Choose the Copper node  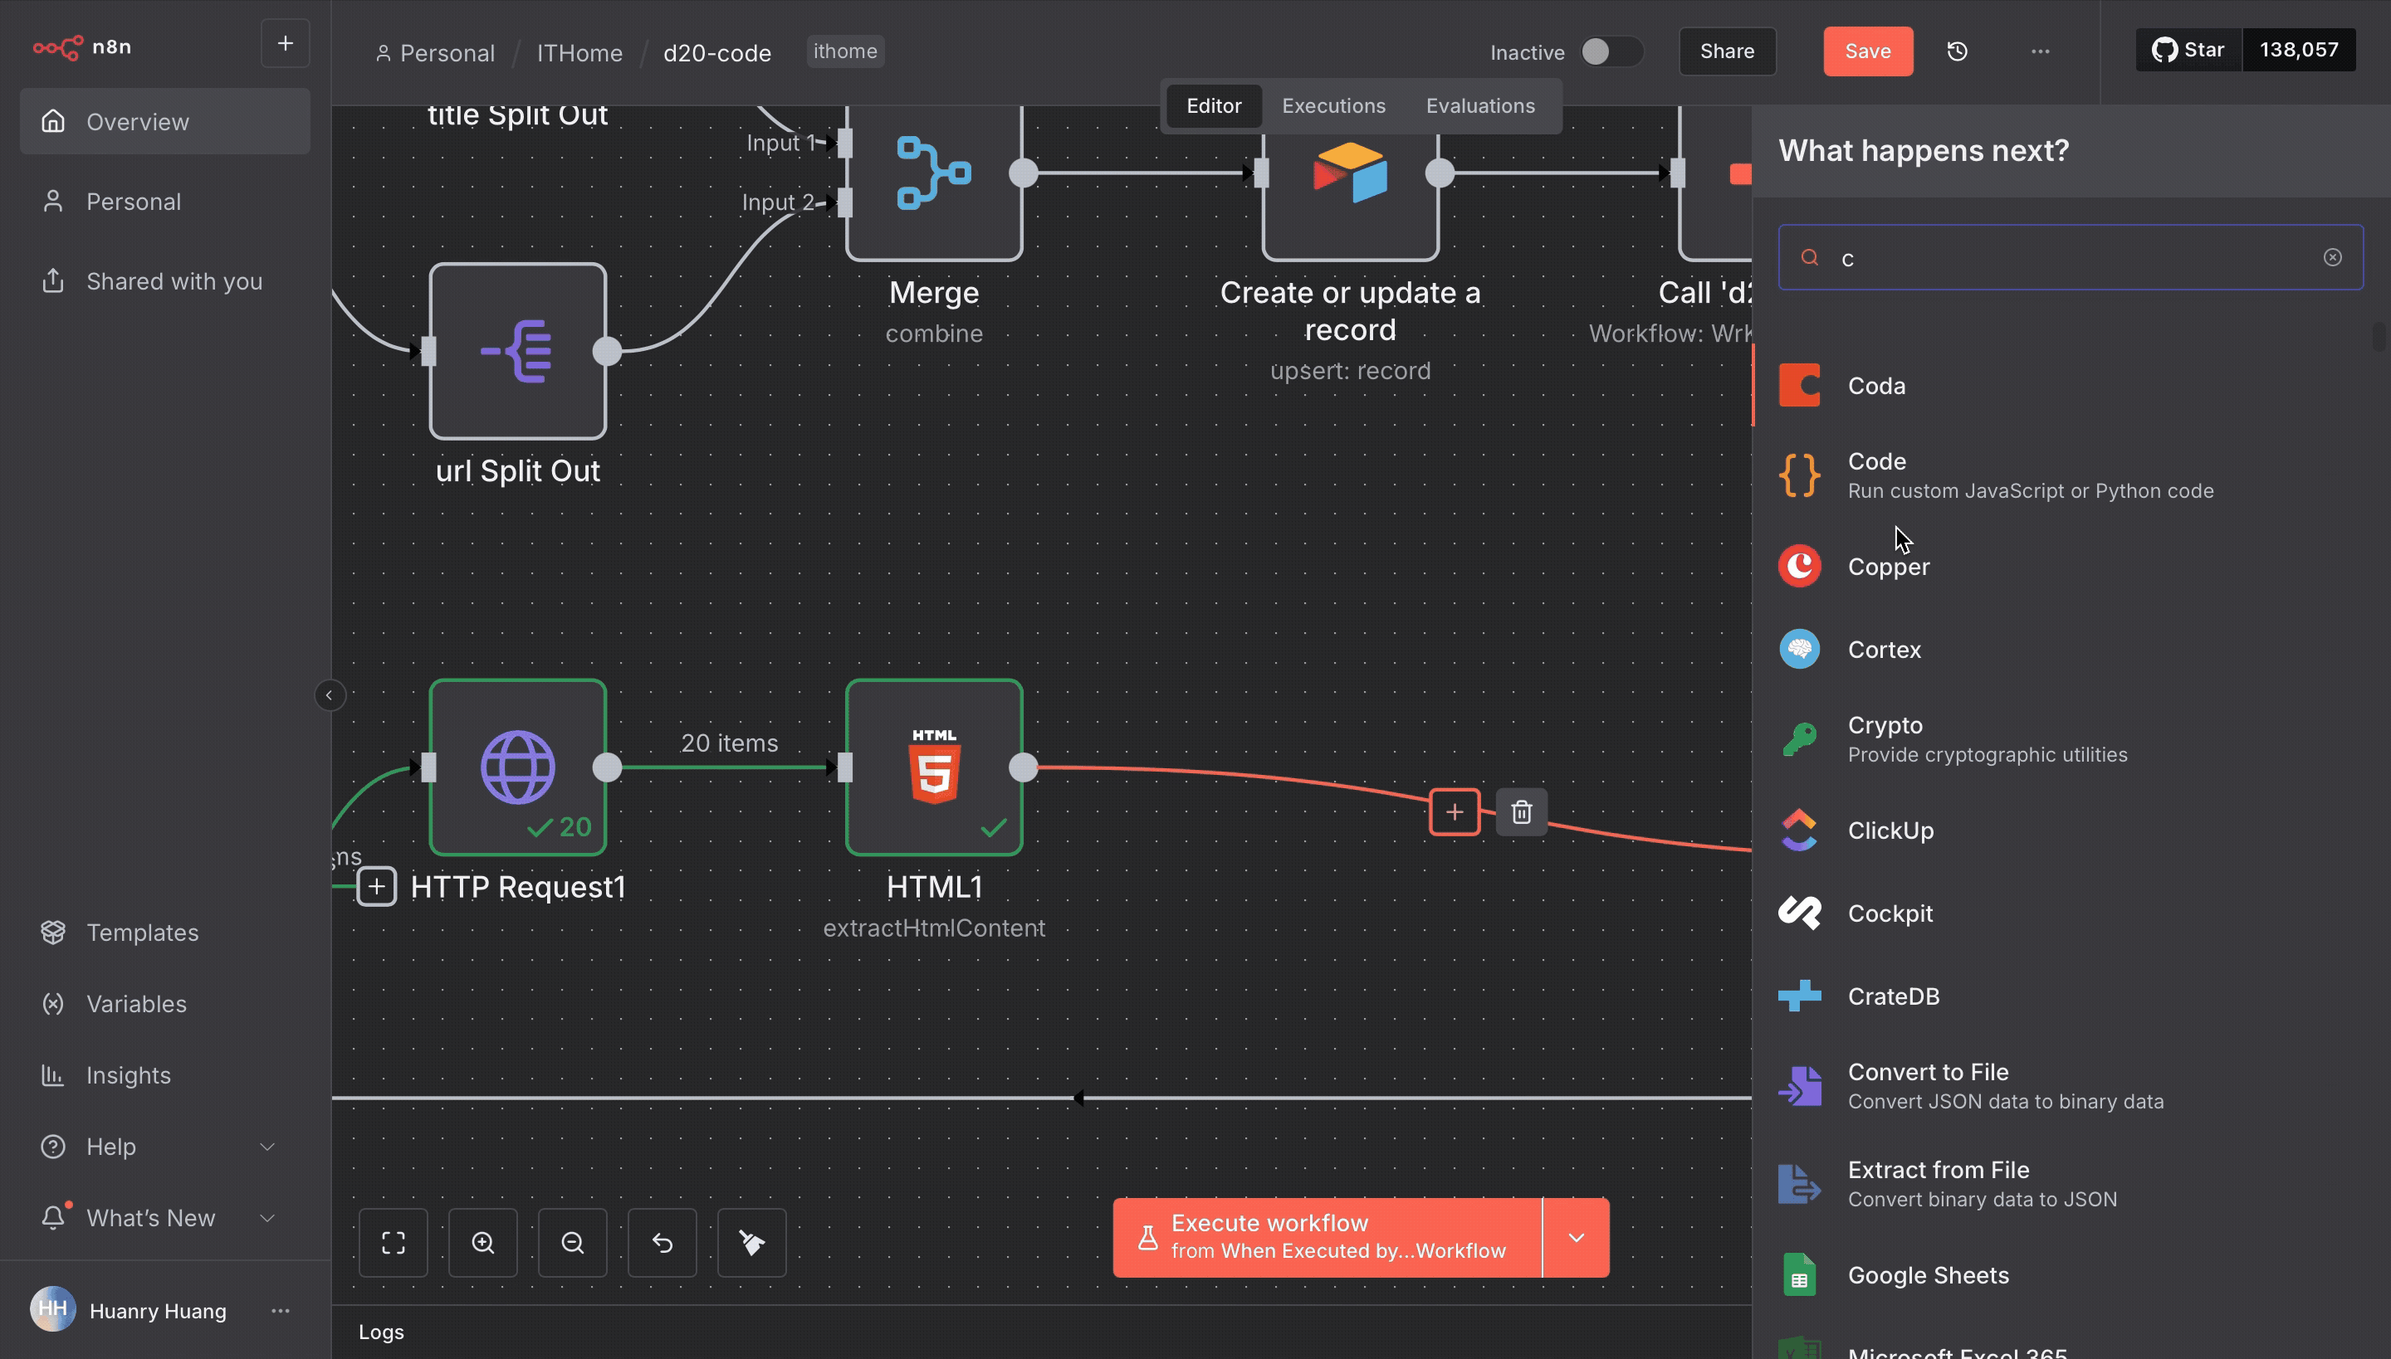(x=2071, y=566)
